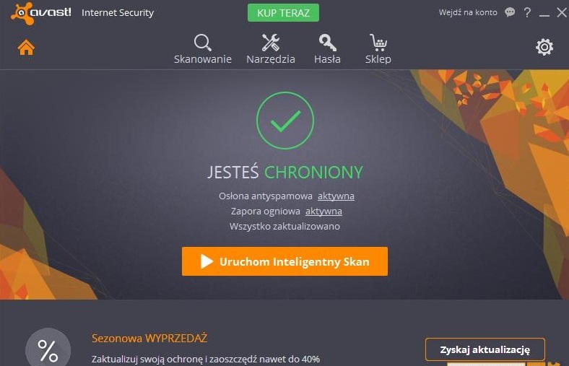Click the avast! logo
Viewport: 569px width, 366px height.
click(41, 13)
